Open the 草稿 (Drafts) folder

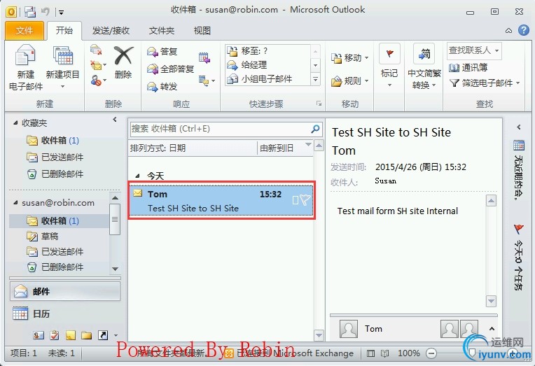pyautogui.click(x=43, y=236)
